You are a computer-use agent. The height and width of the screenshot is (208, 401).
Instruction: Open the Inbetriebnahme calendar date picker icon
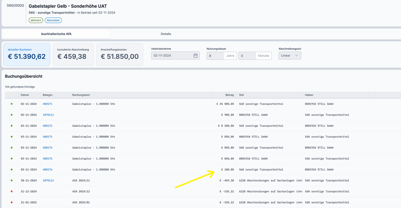tap(195, 56)
